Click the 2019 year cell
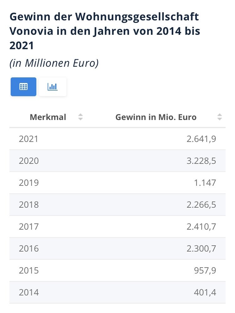Image resolution: width=235 pixels, height=313 pixels. coord(29,183)
